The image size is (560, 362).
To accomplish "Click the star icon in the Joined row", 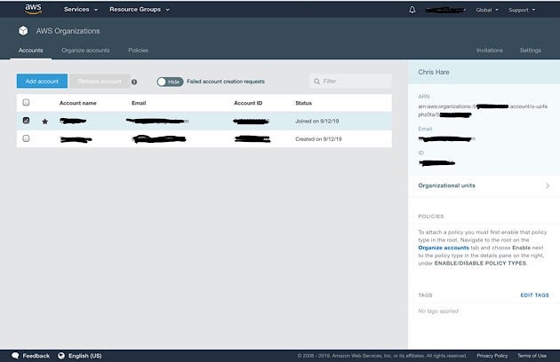I will tap(44, 122).
